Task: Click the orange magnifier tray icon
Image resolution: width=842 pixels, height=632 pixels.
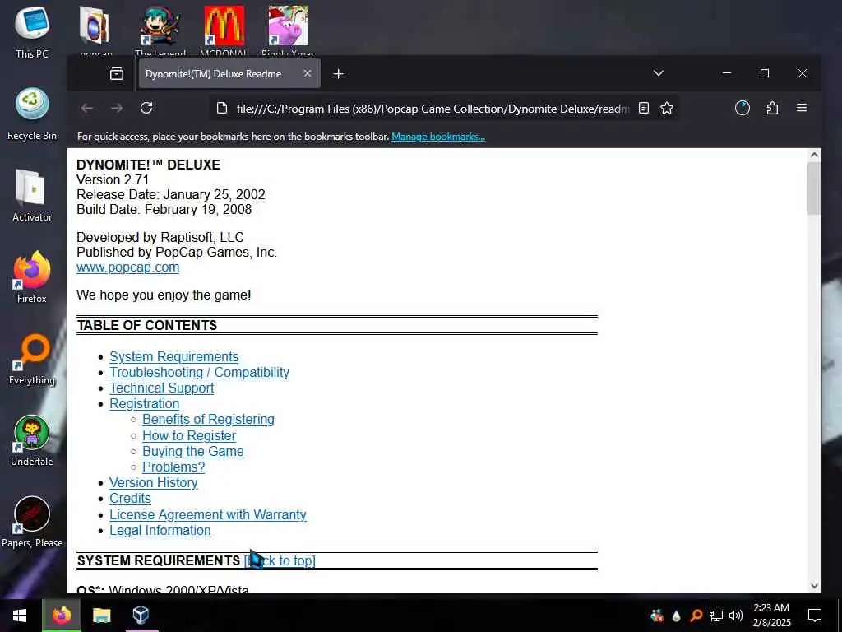Action: coord(696,616)
